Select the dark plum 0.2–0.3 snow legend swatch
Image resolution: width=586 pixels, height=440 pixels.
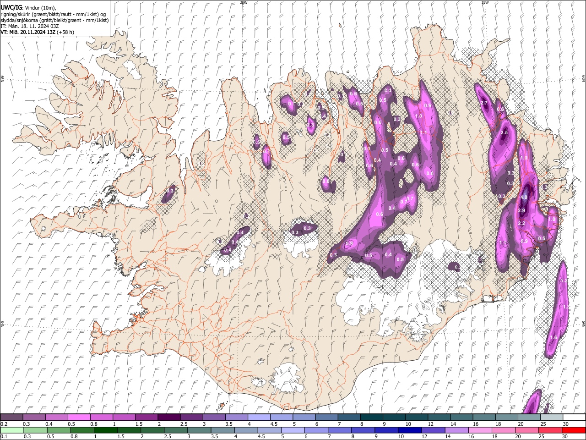[11, 418]
